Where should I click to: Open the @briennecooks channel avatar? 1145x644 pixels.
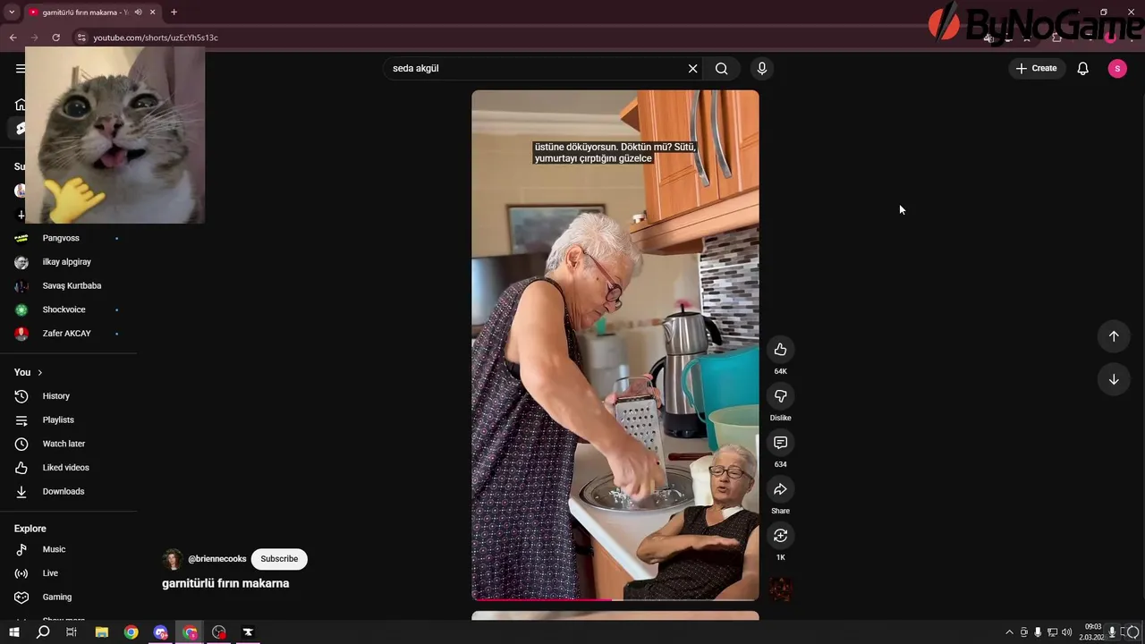(173, 559)
